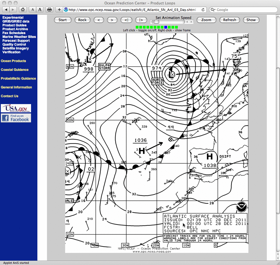Click the Find us on Facebook badge
The image size is (280, 265).
(16, 118)
